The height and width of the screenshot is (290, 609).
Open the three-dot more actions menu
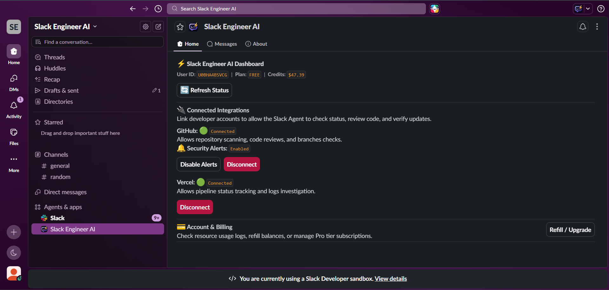[597, 27]
